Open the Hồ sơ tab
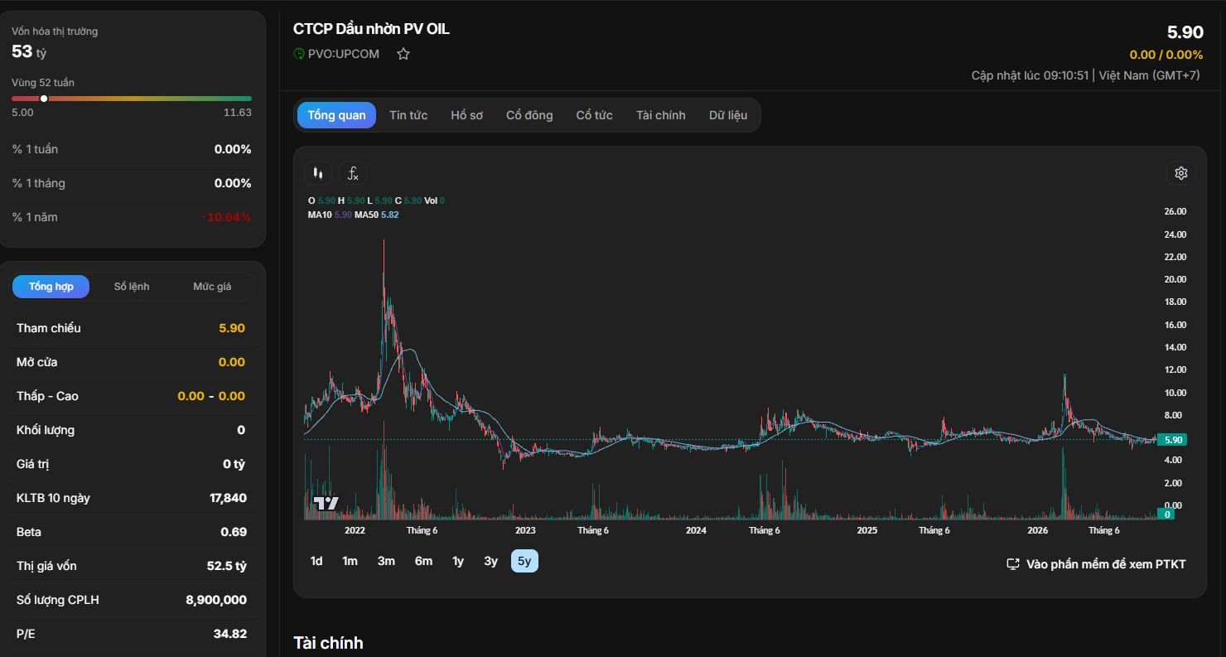 [466, 115]
